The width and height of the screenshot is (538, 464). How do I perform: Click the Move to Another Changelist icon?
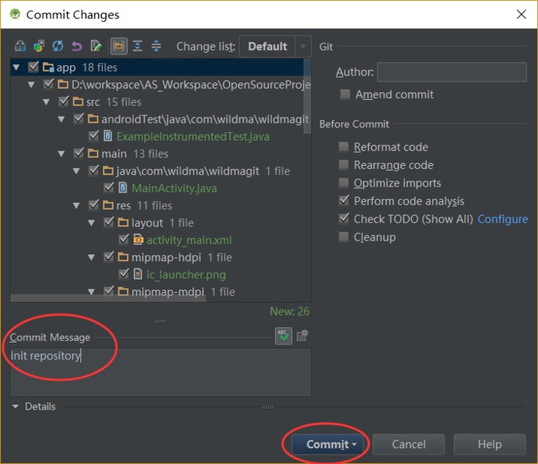tap(39, 46)
